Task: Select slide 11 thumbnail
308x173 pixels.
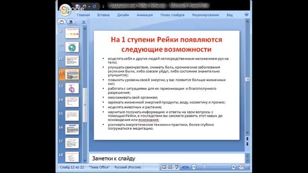Action: point(72,61)
